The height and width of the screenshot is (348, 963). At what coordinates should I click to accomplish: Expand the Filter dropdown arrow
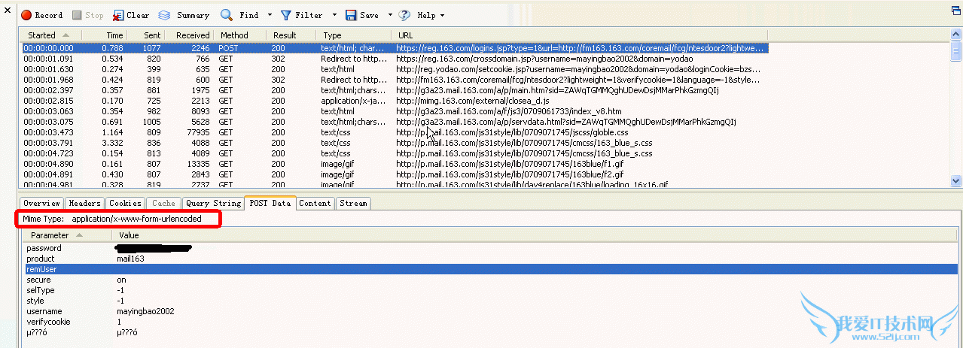click(x=334, y=15)
